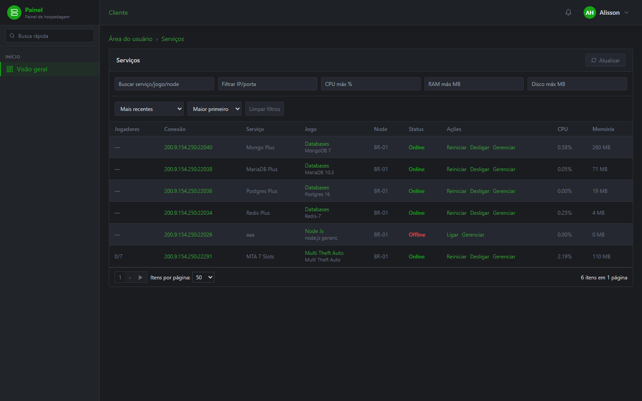Click Reiniciar for Postgres Plus
Viewport: 642px width, 401px height.
pyautogui.click(x=457, y=191)
